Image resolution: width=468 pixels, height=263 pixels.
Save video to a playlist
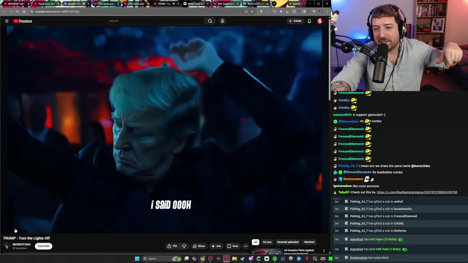[x=233, y=246]
